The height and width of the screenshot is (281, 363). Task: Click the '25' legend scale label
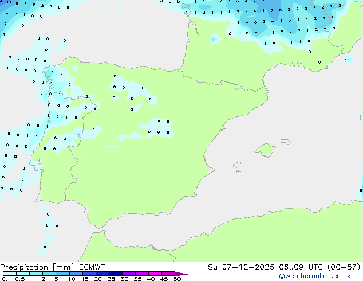coord(111,279)
